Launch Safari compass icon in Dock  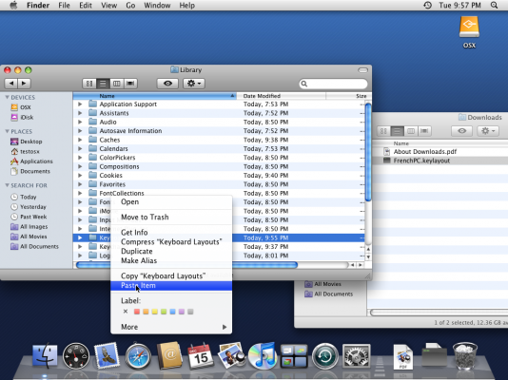click(x=138, y=356)
